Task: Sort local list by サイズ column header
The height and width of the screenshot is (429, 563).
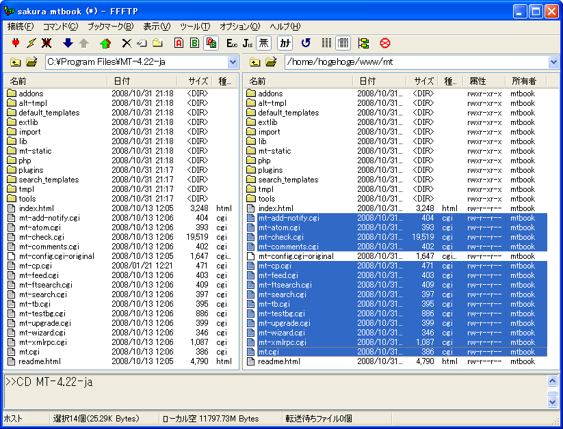Action: (x=194, y=81)
